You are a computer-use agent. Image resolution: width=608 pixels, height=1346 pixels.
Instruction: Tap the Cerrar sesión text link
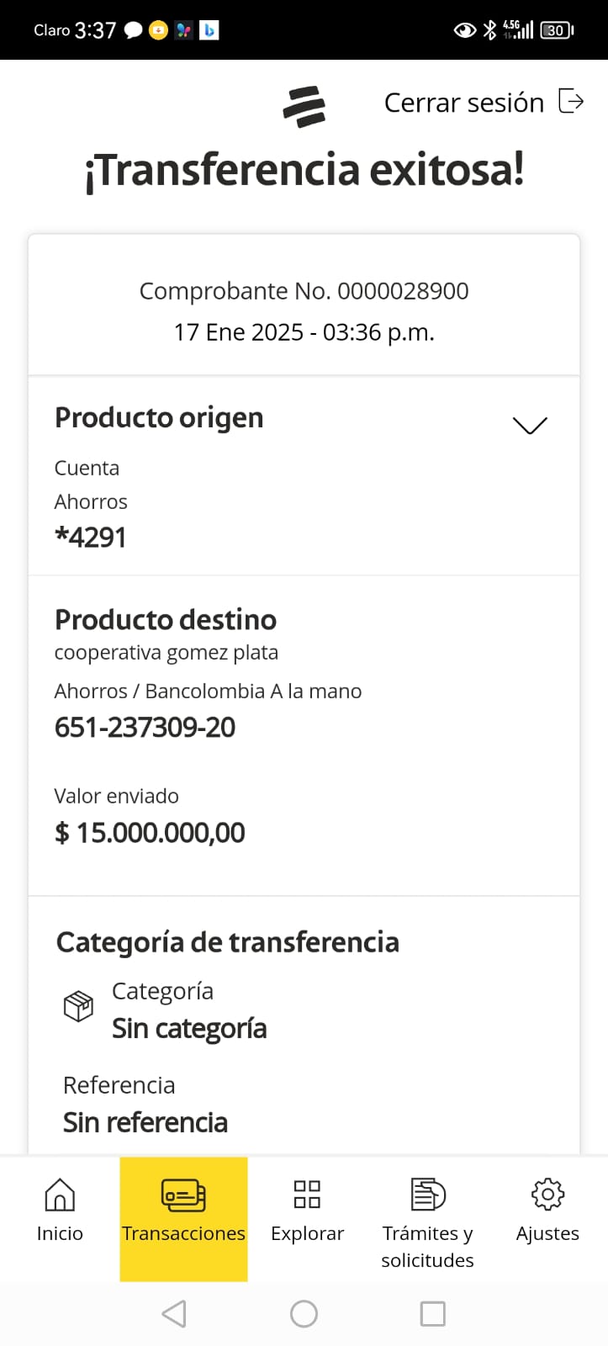coord(463,103)
